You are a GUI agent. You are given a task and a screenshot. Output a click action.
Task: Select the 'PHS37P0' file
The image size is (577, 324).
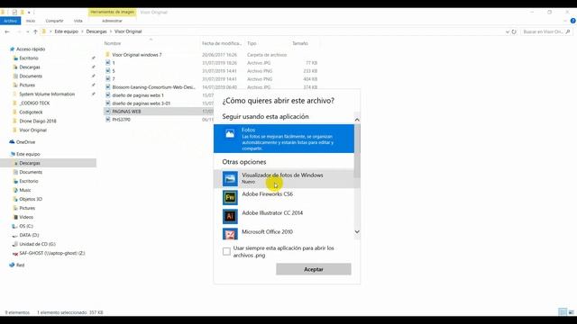(x=121, y=120)
